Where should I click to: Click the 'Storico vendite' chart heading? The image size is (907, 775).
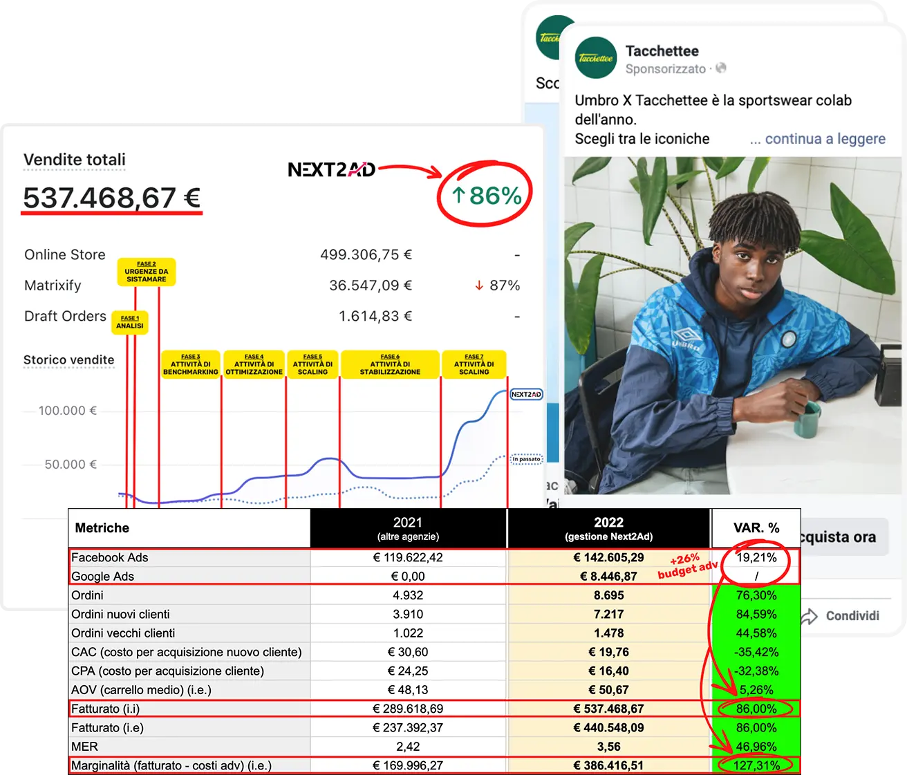pos(69,360)
